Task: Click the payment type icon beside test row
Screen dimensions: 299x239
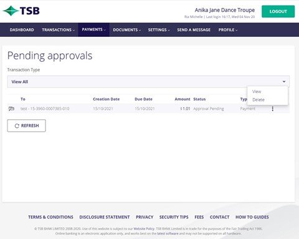Action: click(x=11, y=109)
